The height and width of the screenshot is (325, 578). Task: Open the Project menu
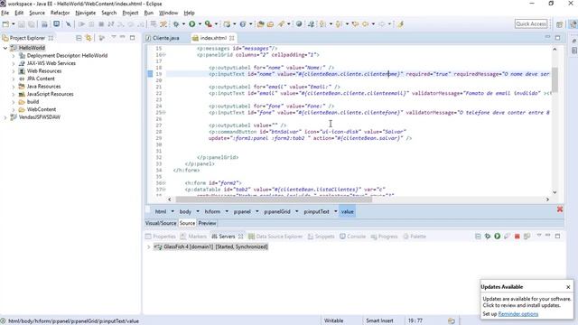point(130,13)
